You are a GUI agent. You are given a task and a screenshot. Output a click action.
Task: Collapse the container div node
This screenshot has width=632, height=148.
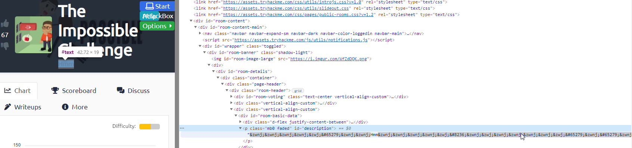218,78
